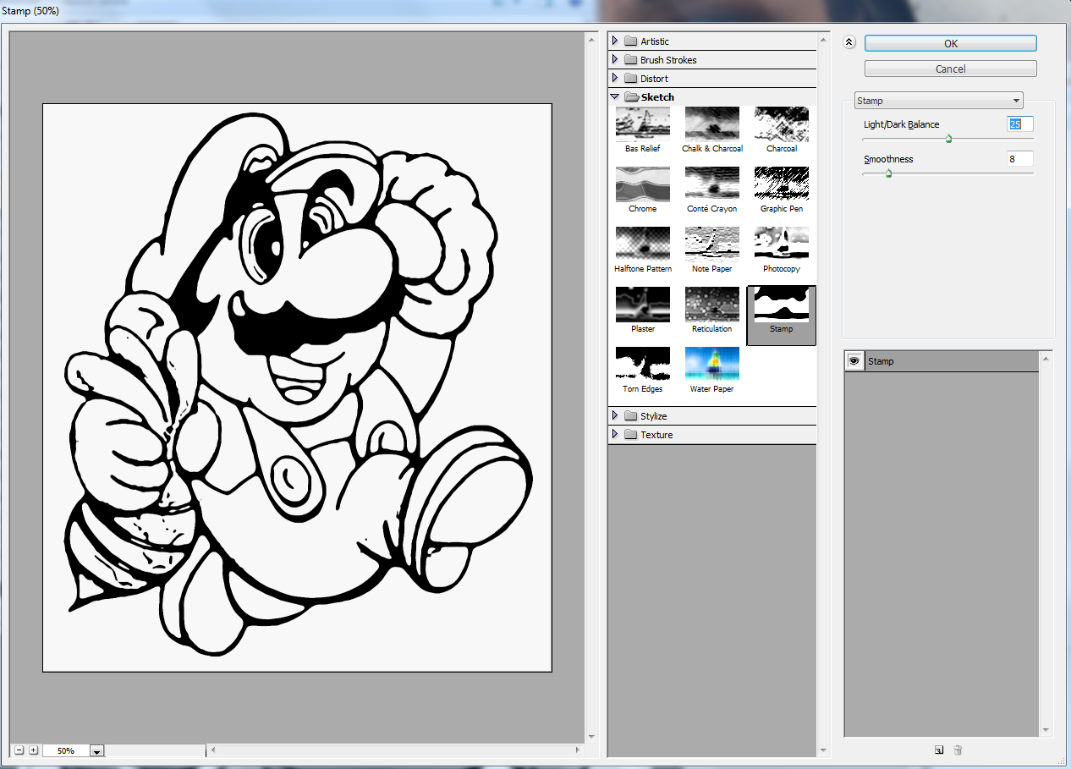Image resolution: width=1071 pixels, height=769 pixels.
Task: Choose the Chalk & Charcoal filter
Action: [711, 124]
